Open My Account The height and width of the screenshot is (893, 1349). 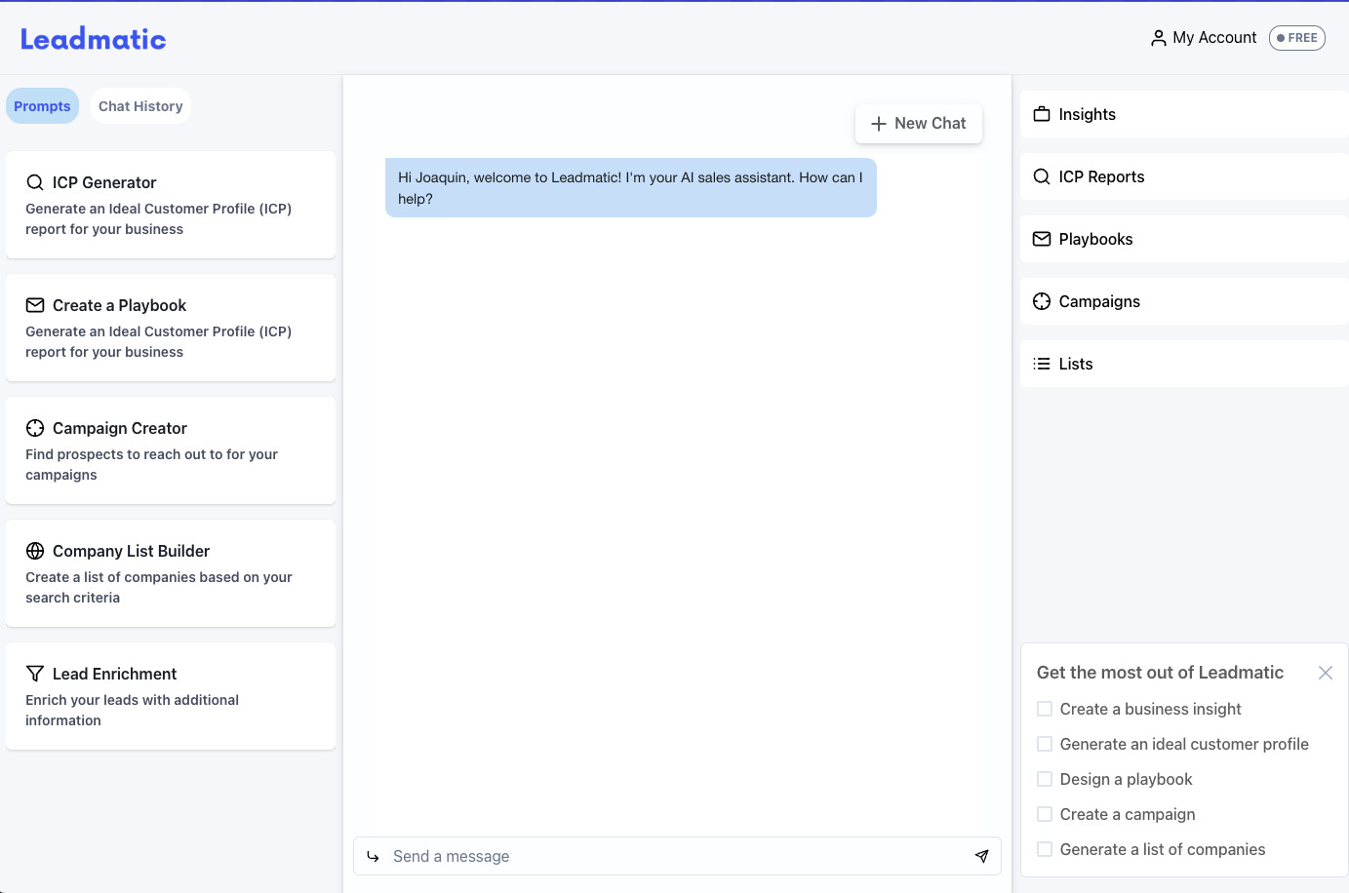(1204, 38)
